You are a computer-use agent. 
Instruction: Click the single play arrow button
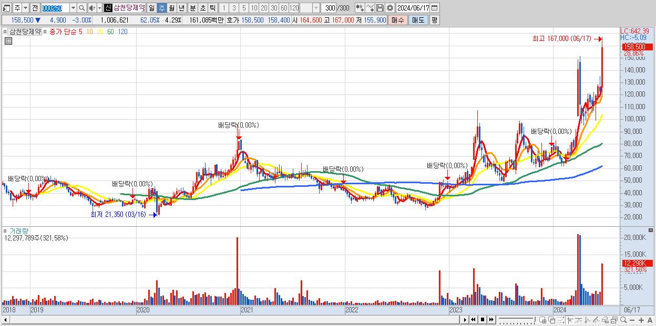pos(465,320)
